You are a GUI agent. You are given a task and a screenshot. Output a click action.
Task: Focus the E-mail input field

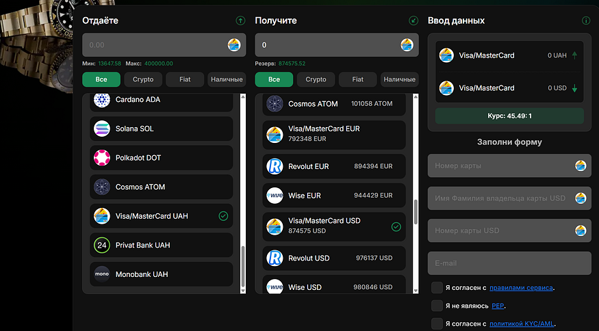coord(509,263)
